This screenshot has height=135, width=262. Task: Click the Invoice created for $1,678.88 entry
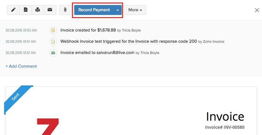click(x=88, y=30)
